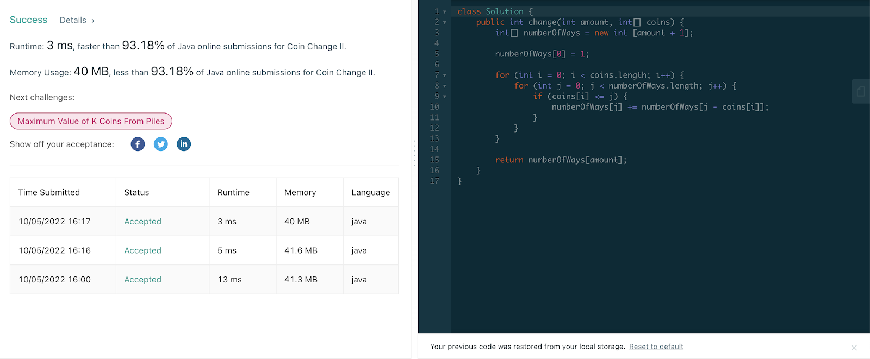Click the panel divider drag handle
Viewport: 870px width, 359px height.
414,153
